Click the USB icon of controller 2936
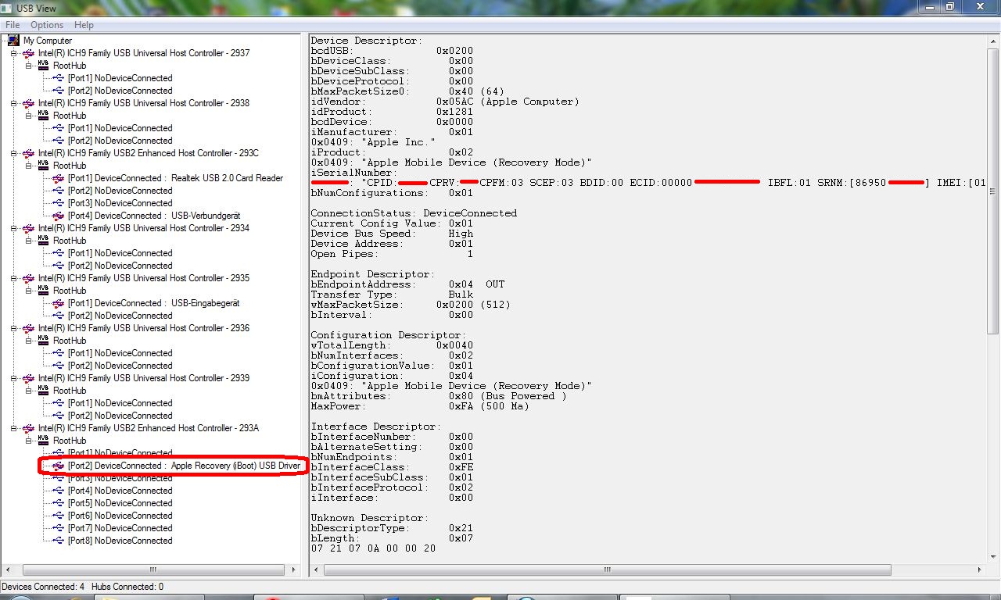Image resolution: width=1001 pixels, height=600 pixels. pyautogui.click(x=29, y=328)
